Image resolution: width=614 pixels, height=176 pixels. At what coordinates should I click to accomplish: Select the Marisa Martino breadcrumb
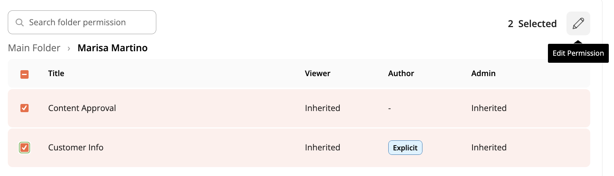112,48
